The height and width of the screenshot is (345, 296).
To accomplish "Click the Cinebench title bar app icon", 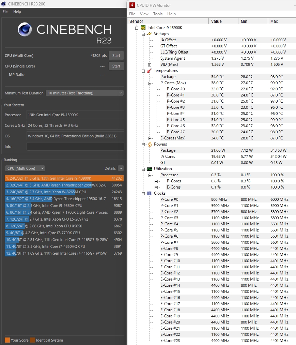I will (3, 4).
